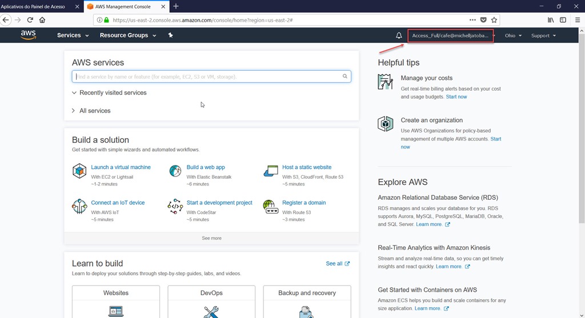Open Register a domain link
The width and height of the screenshot is (585, 318).
[304, 203]
